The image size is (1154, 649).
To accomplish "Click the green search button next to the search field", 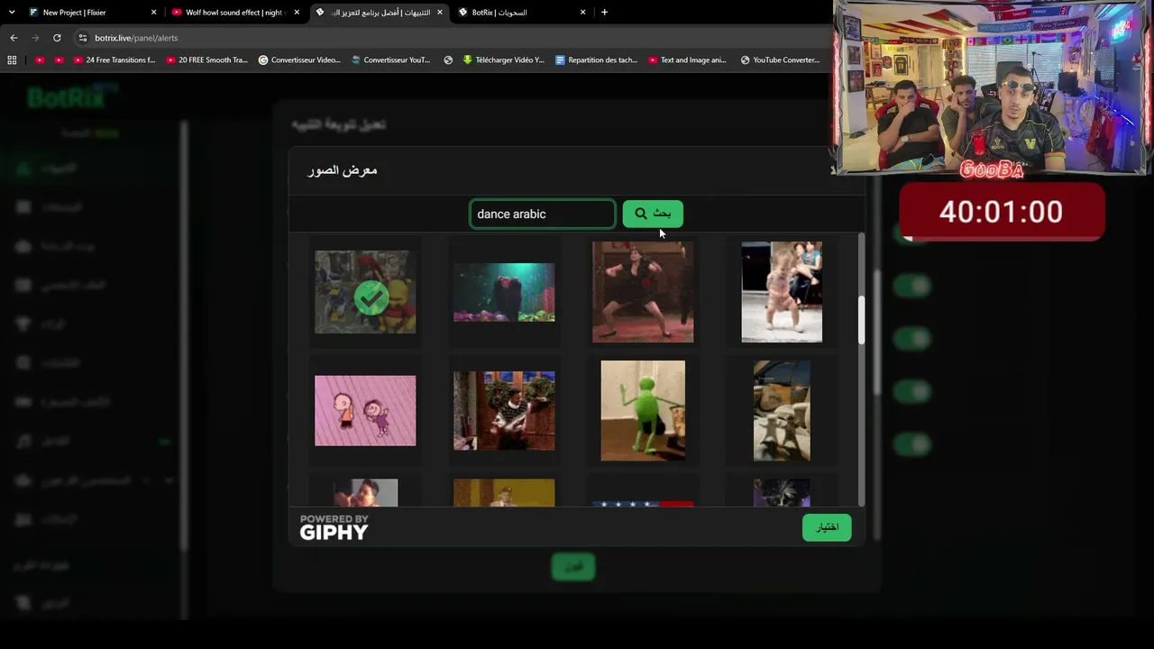I will click(x=653, y=214).
